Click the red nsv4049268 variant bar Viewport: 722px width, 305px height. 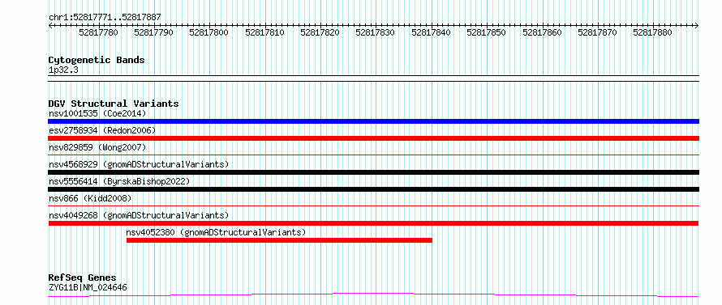pos(373,223)
